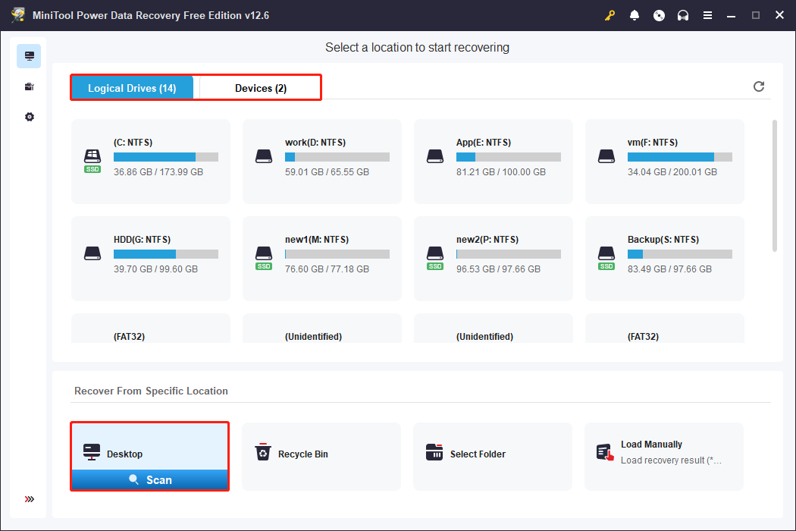Screen dimensions: 796x531
Task: Switch to the Logical Drives tab
Action: (132, 87)
